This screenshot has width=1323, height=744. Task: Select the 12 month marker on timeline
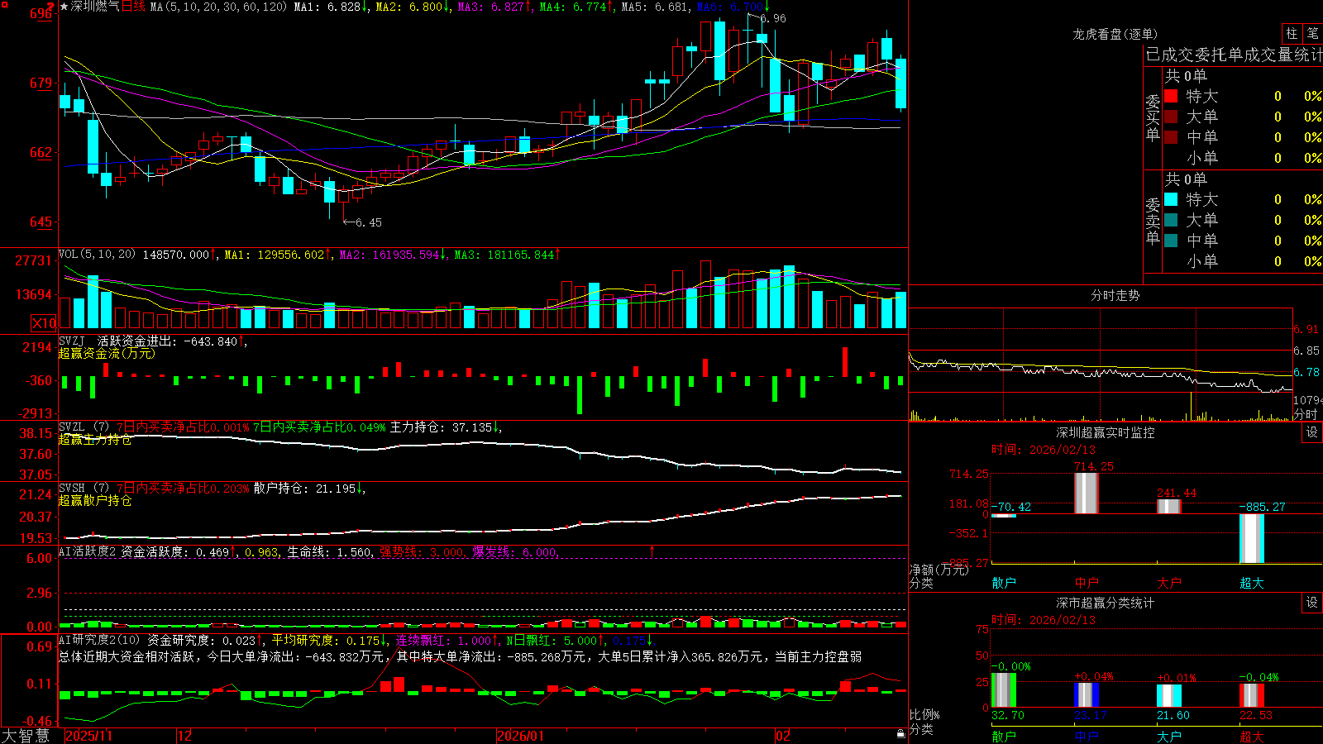tap(184, 736)
